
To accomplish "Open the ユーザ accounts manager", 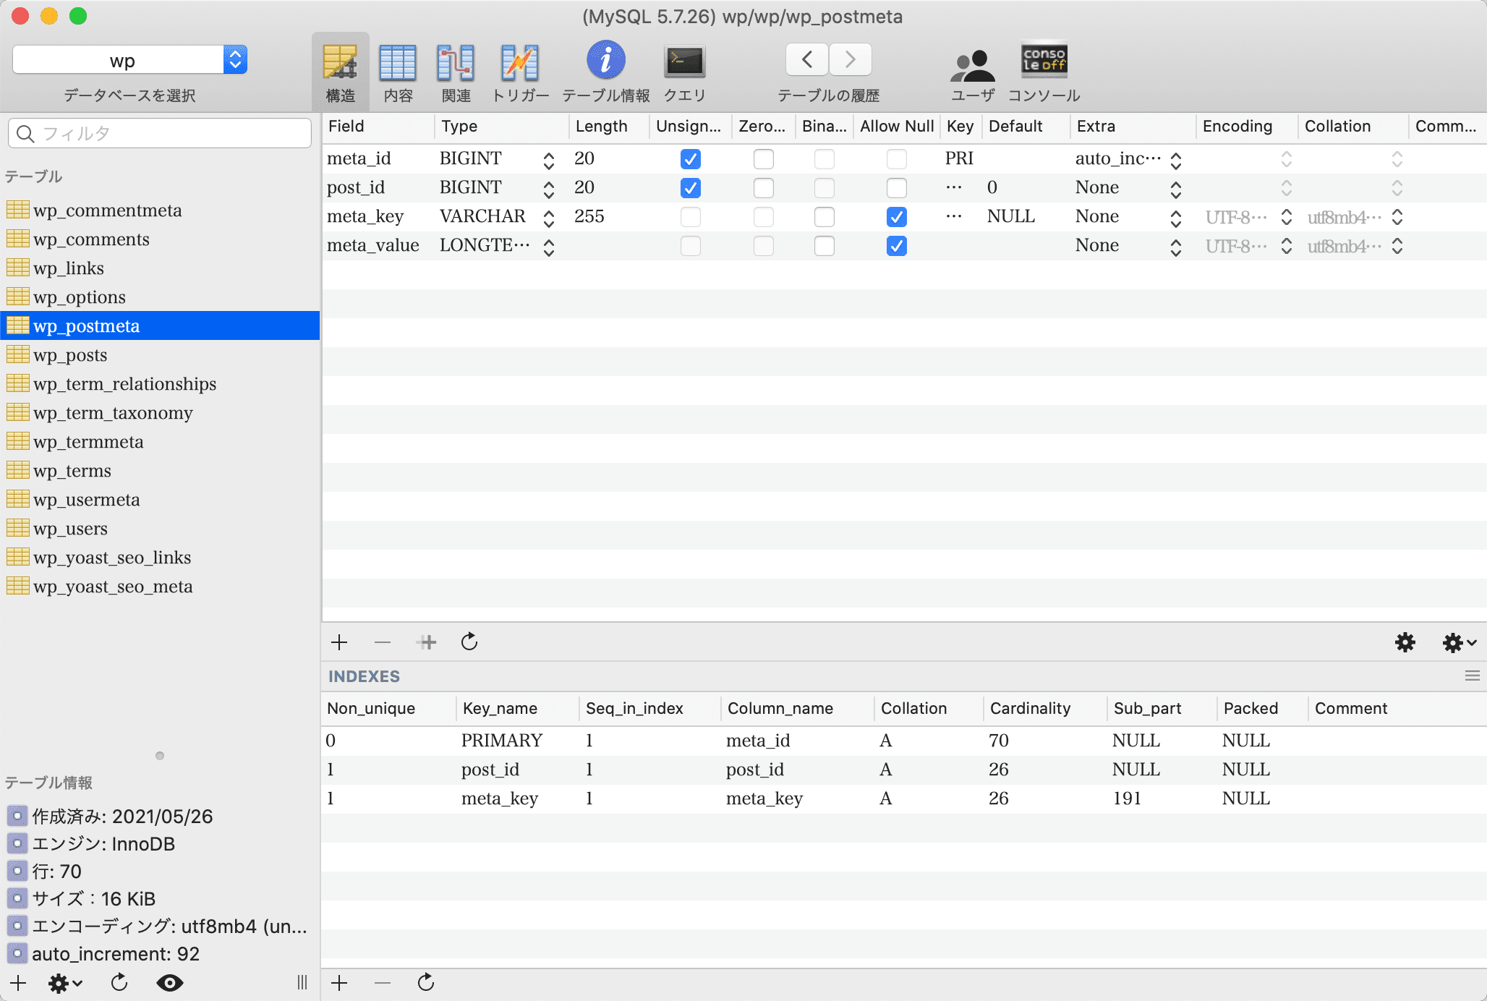I will click(972, 65).
